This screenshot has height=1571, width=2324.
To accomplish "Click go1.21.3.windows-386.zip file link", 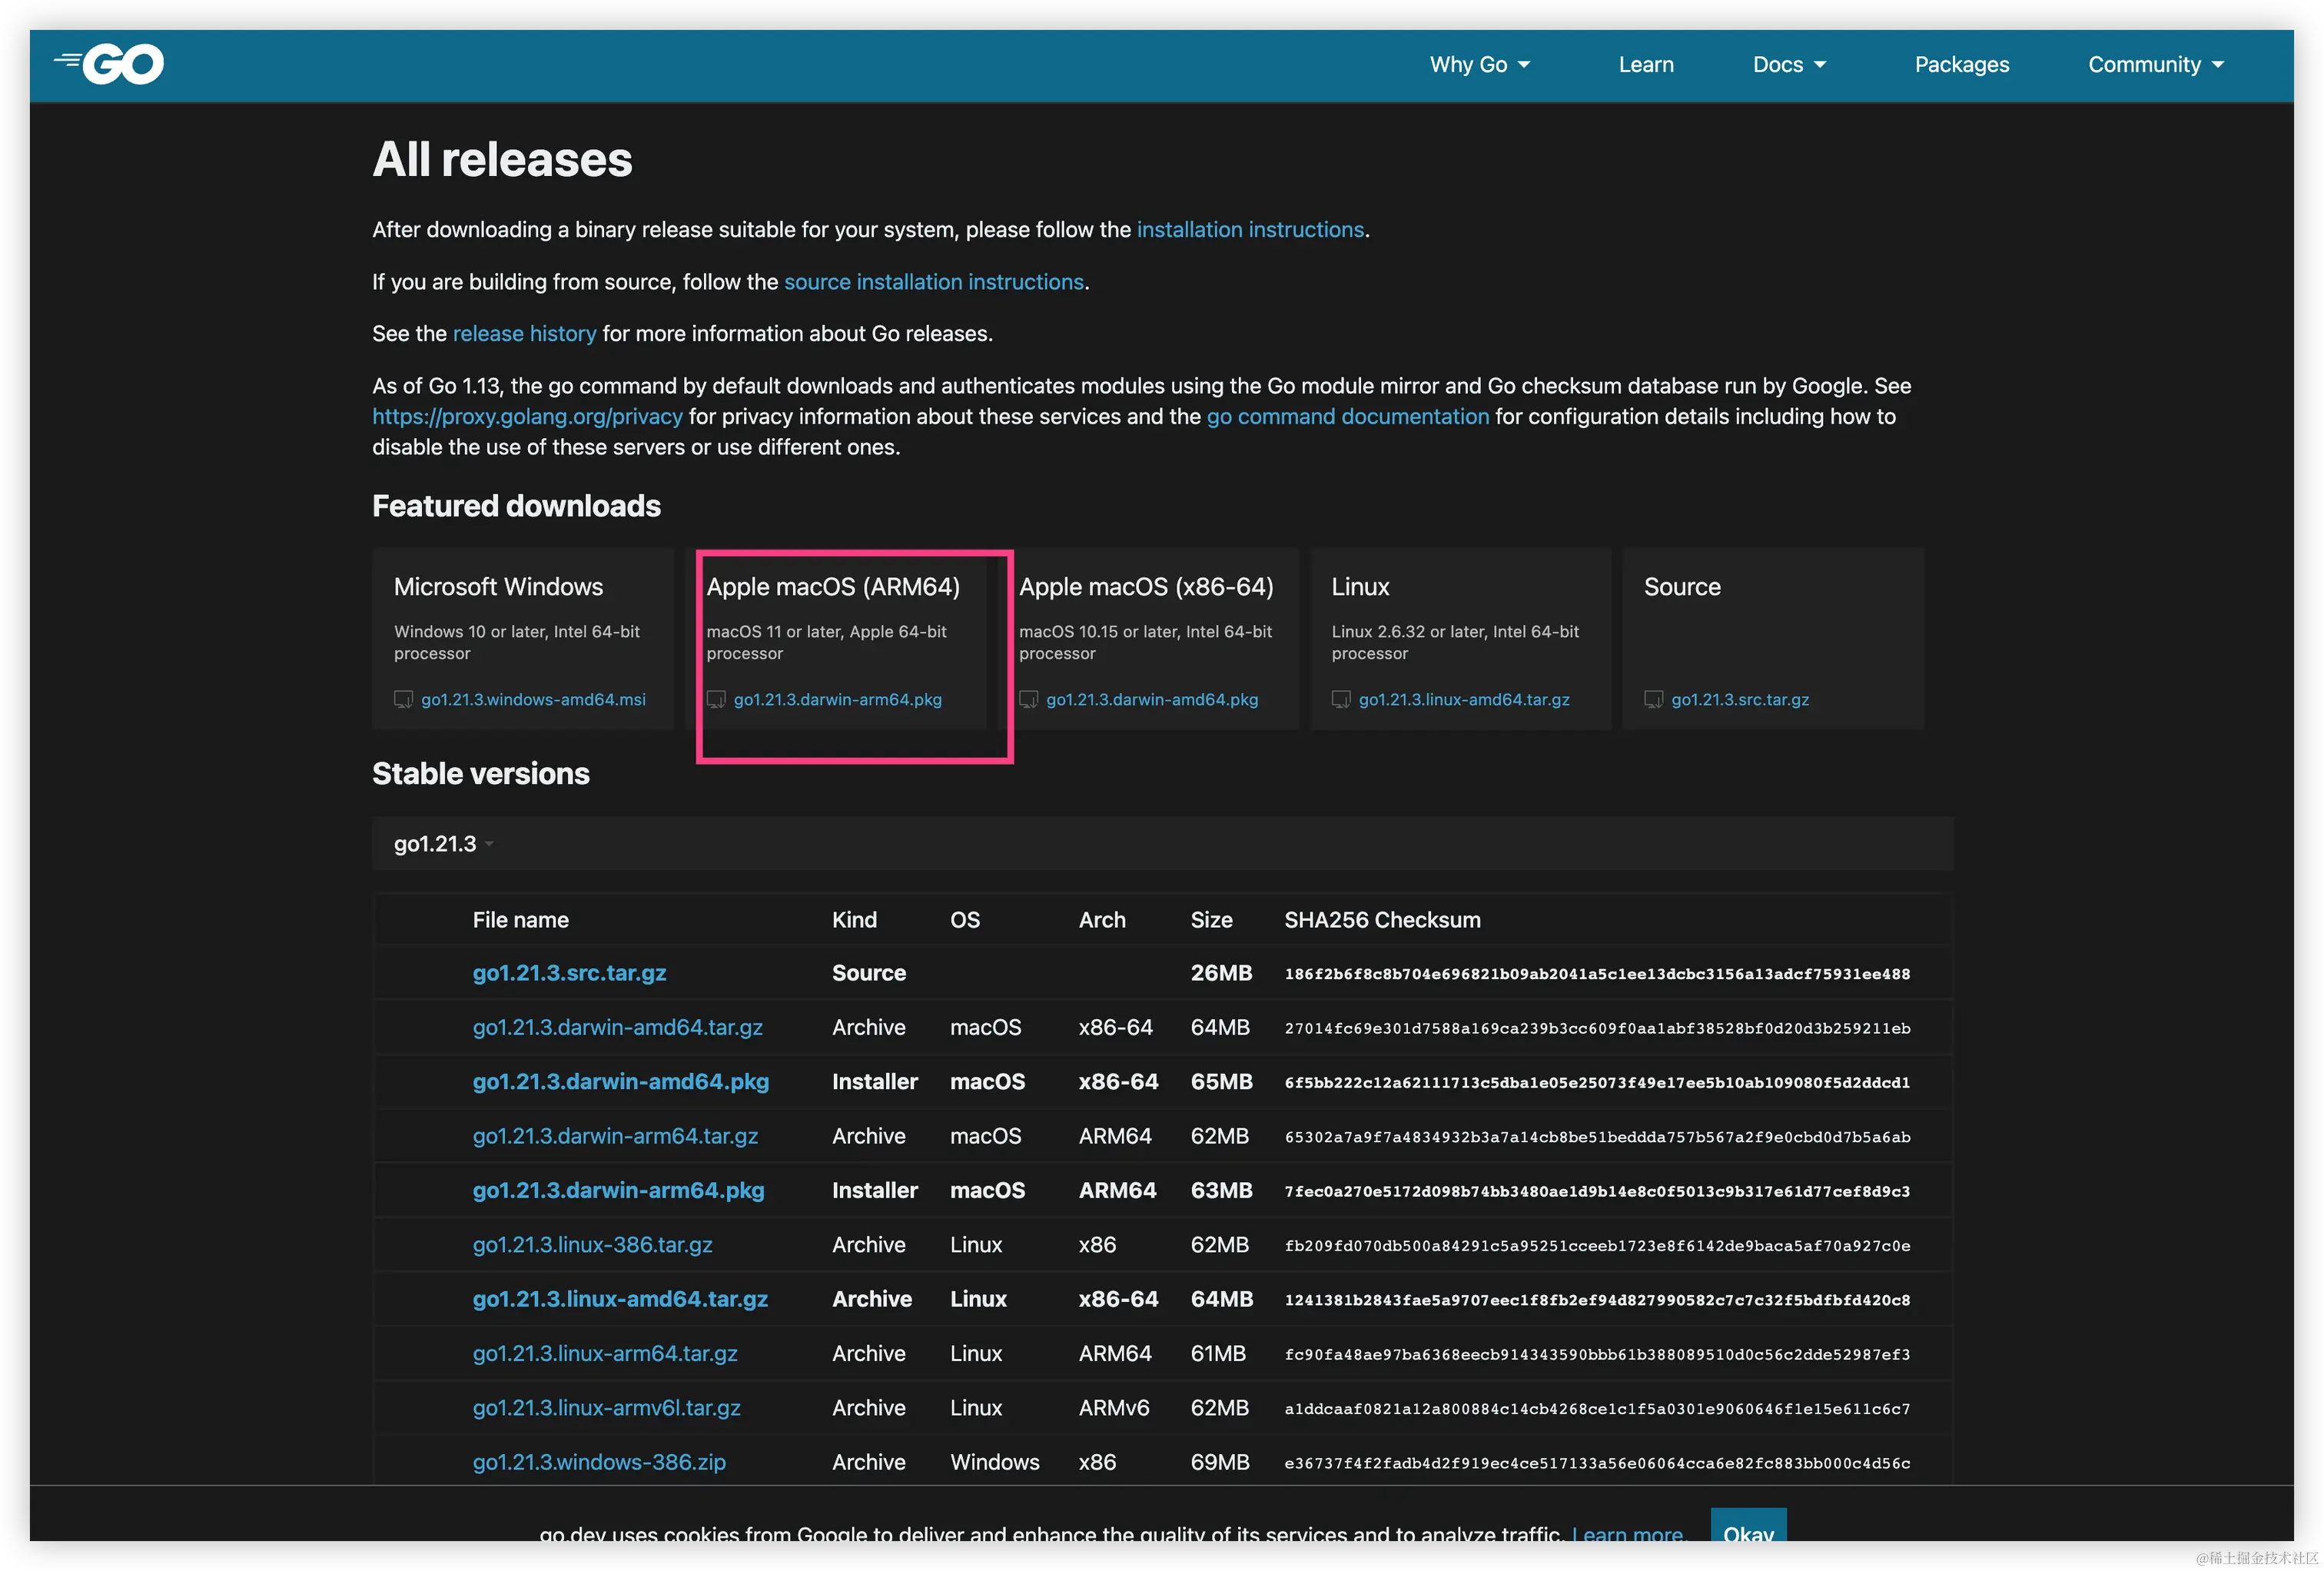I will 599,1462.
